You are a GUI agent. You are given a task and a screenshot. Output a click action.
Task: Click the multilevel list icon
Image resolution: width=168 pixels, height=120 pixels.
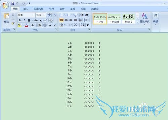[75, 15]
